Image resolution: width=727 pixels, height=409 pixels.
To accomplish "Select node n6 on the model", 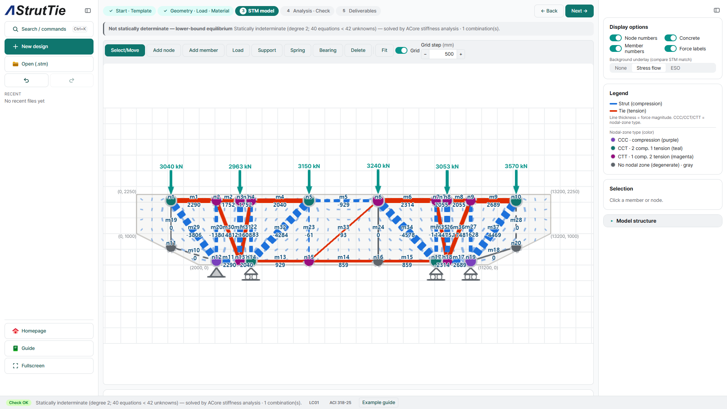I will pyautogui.click(x=378, y=201).
